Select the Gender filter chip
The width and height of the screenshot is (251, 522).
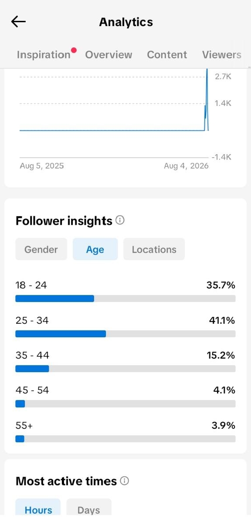(x=41, y=249)
